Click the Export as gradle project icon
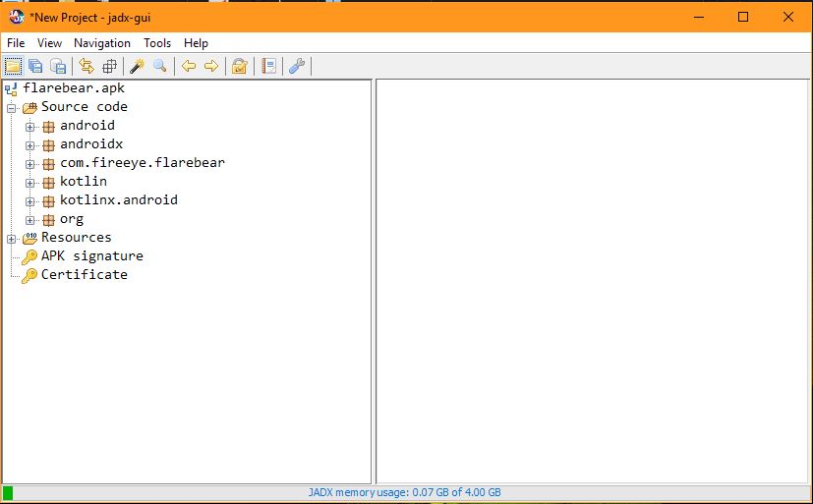The image size is (813, 504). (x=58, y=66)
